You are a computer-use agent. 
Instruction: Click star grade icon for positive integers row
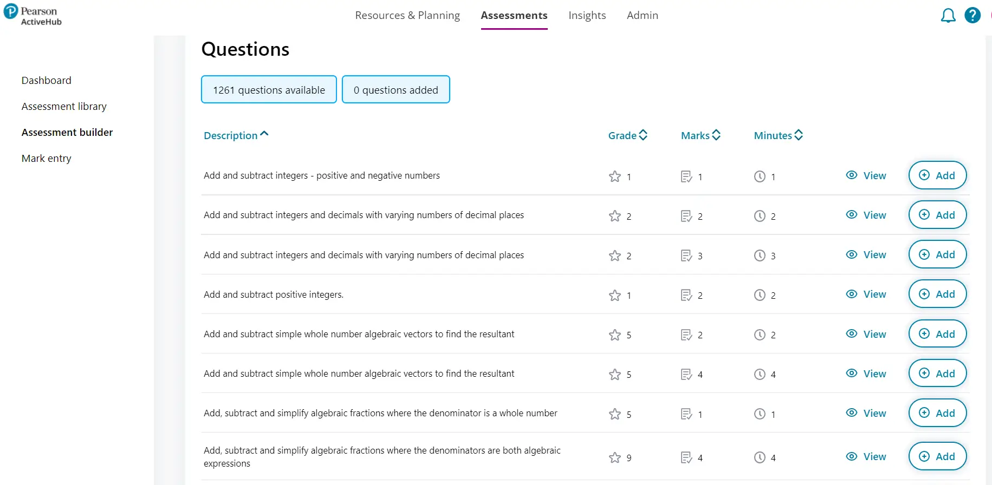[x=614, y=296]
